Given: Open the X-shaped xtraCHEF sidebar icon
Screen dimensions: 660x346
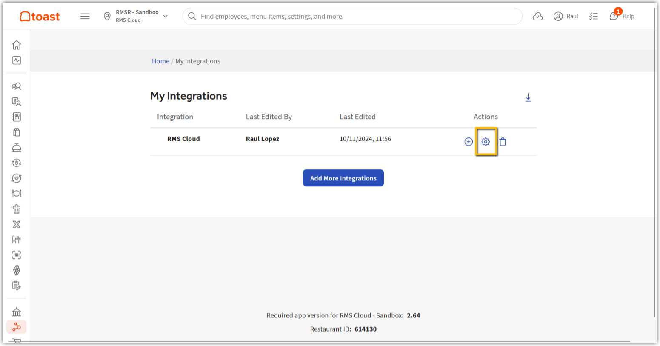Looking at the screenshot, I should 17,224.
